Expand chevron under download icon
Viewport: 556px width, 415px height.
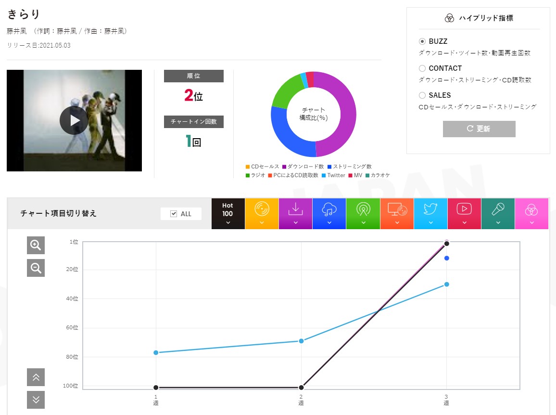[295, 222]
